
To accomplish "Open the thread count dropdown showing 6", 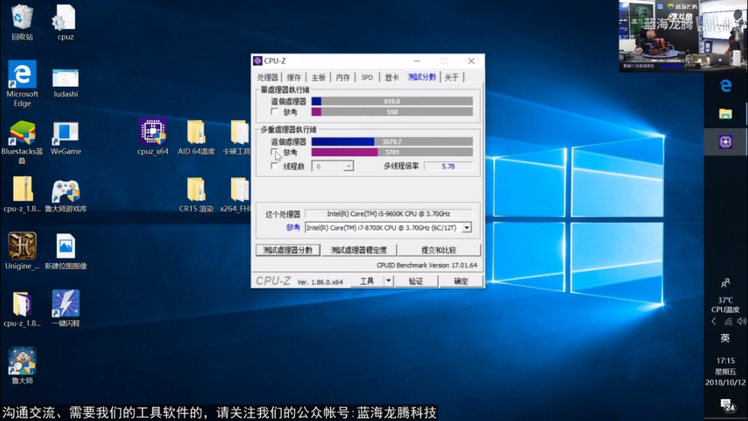I will (333, 166).
